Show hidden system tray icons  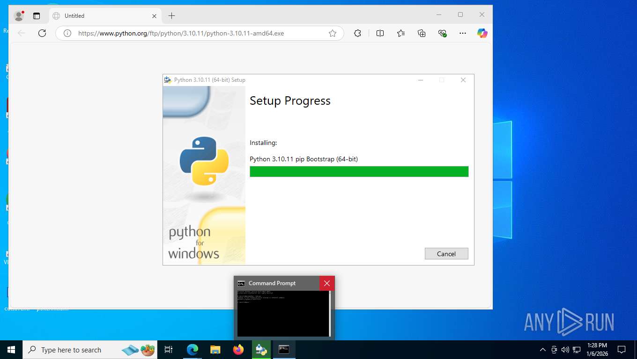click(x=543, y=350)
